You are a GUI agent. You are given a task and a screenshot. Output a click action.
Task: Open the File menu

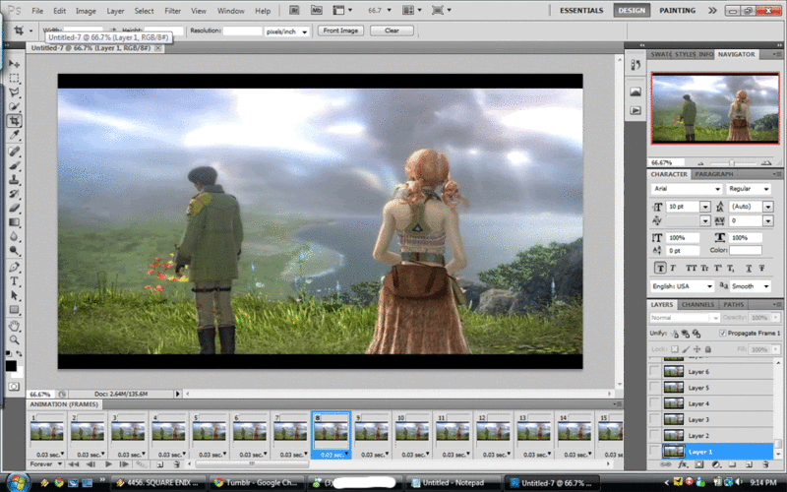[x=37, y=11]
